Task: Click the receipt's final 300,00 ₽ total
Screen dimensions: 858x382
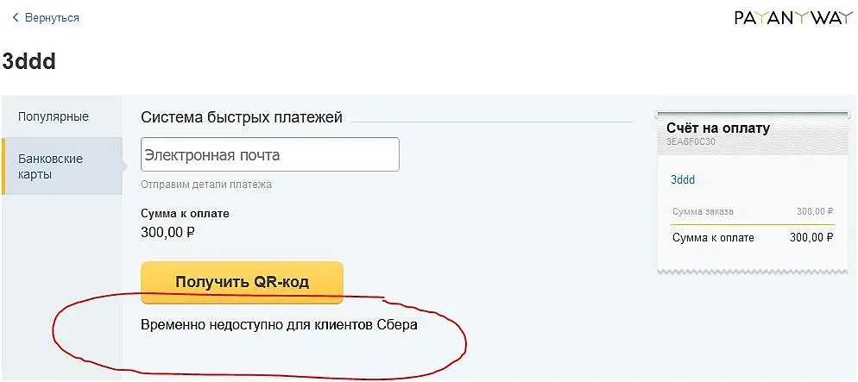Action: (812, 238)
